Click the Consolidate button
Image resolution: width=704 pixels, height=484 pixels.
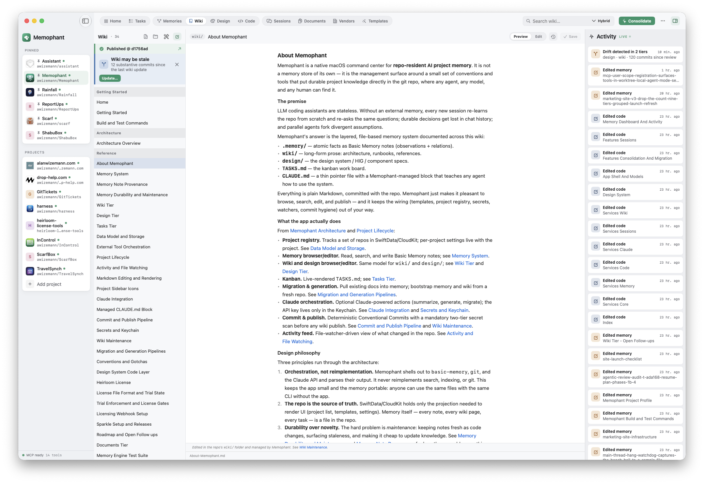coord(637,21)
